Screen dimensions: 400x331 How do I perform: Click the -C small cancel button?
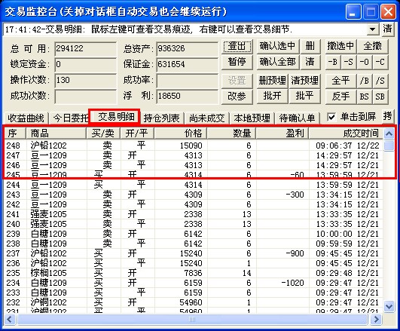[380, 62]
